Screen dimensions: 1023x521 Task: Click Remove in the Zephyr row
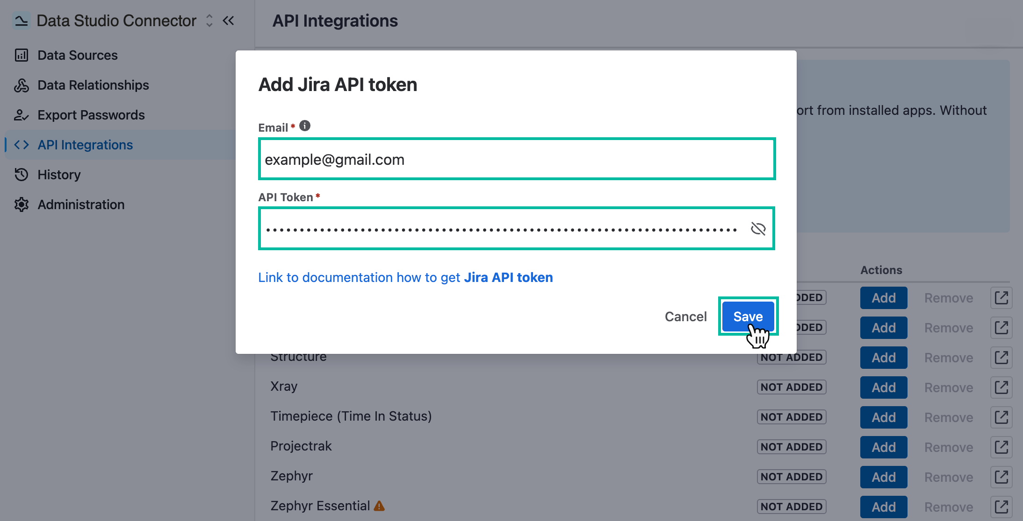[x=949, y=477]
